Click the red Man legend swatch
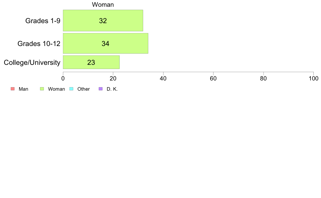This screenshot has height=198, width=321. coord(13,89)
